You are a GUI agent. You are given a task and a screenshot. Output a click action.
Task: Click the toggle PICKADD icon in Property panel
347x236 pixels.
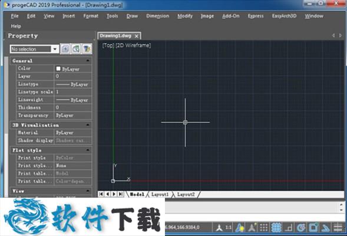coord(65,49)
